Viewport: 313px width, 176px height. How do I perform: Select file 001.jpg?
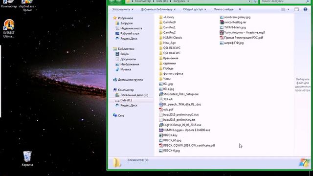point(166,84)
